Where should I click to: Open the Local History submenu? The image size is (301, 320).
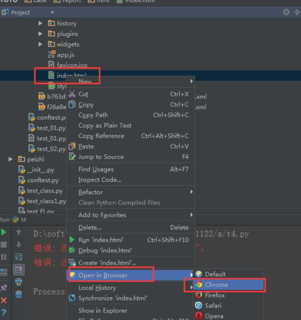point(131,288)
